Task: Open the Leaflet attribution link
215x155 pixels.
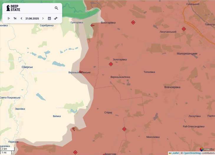Action: (x=175, y=153)
